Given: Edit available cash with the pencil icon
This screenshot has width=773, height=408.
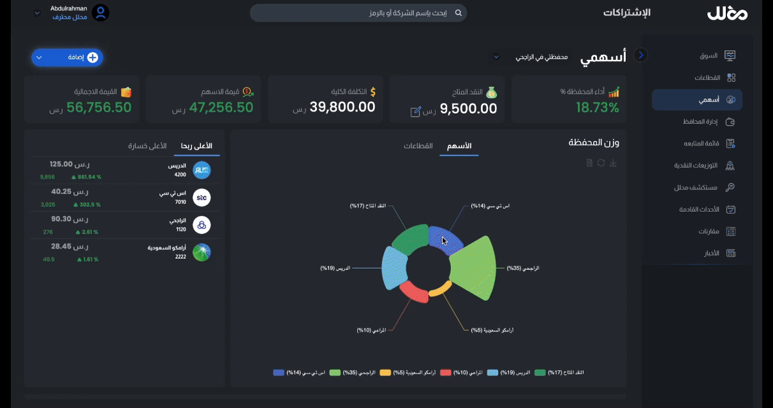Looking at the screenshot, I should click(416, 112).
